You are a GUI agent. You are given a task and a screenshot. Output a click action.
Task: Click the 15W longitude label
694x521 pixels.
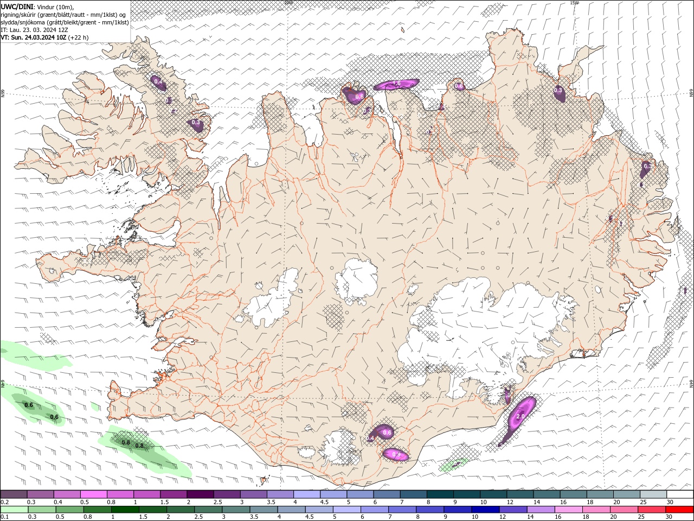click(x=575, y=3)
